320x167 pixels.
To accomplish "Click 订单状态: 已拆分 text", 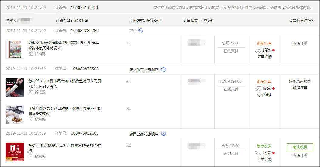I will (198, 20).
